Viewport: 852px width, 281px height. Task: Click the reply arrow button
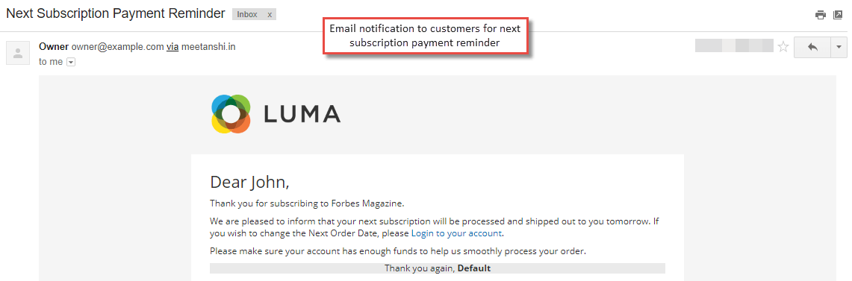point(812,47)
